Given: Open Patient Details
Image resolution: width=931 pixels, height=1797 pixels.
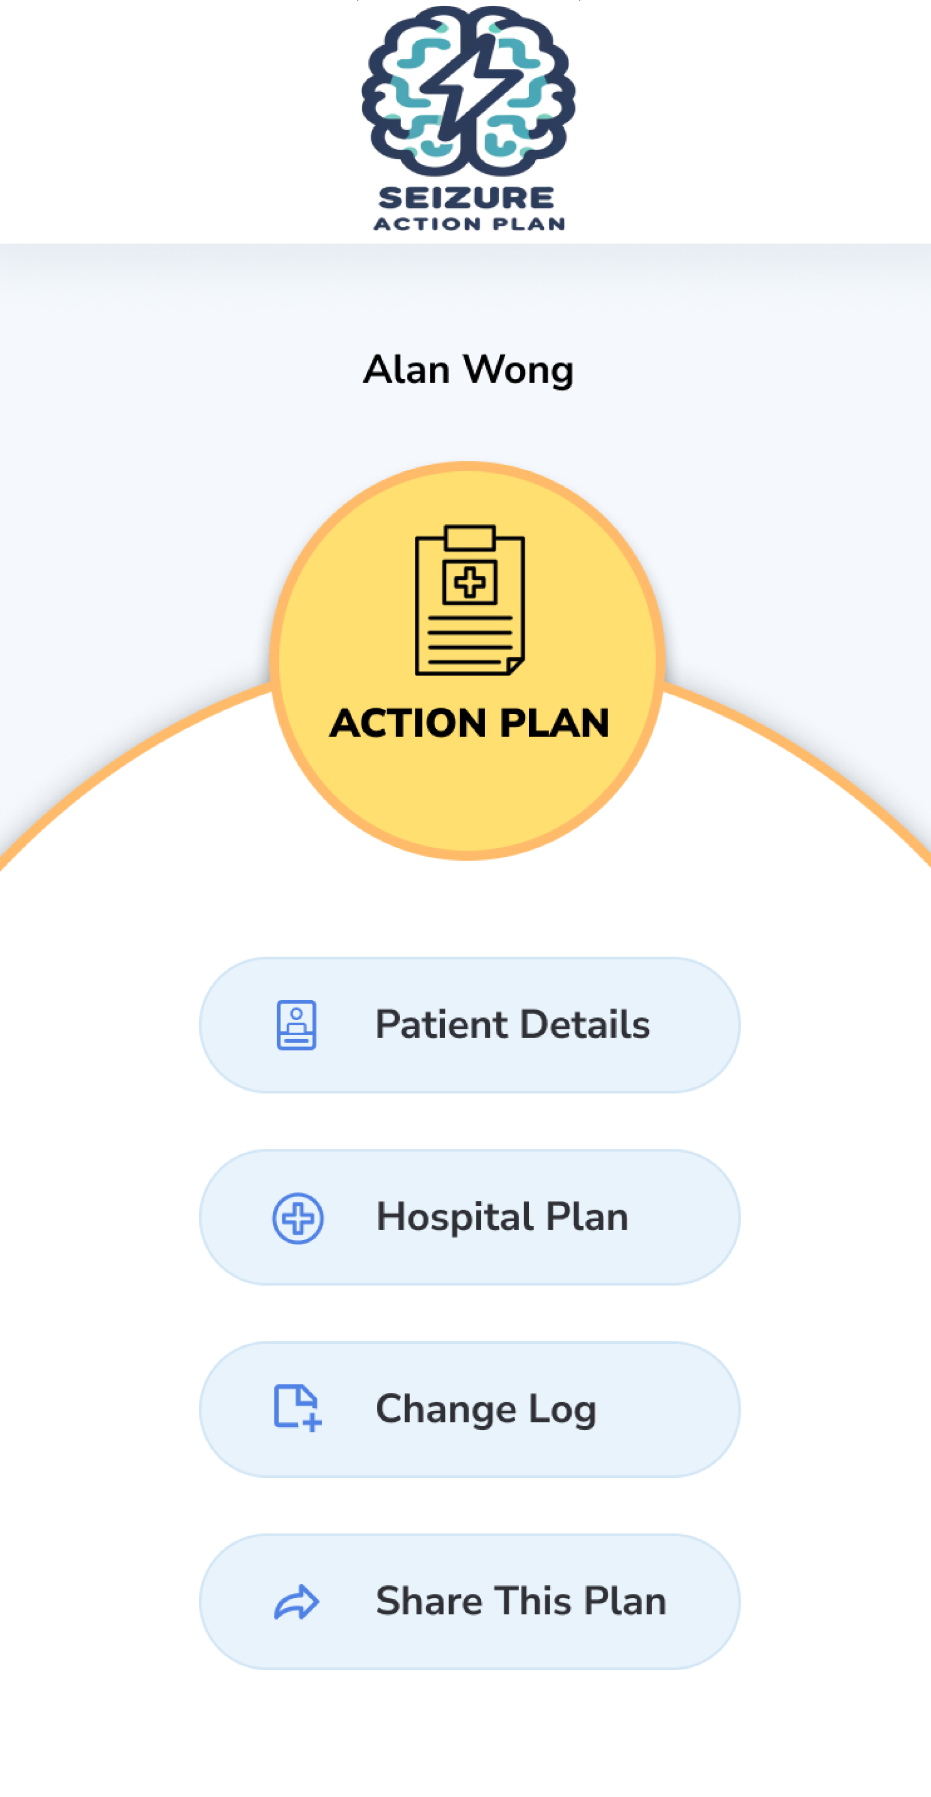Looking at the screenshot, I should [x=512, y=1025].
